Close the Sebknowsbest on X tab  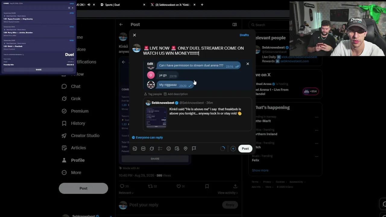click(194, 5)
